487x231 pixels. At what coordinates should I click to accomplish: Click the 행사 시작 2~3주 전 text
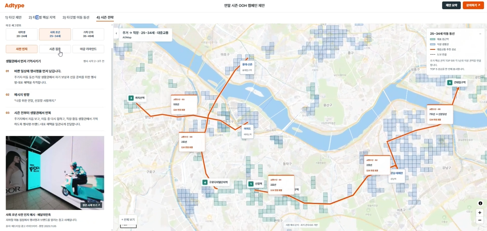click(x=94, y=61)
